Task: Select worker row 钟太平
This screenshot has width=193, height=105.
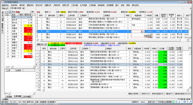Action: pos(18,20)
